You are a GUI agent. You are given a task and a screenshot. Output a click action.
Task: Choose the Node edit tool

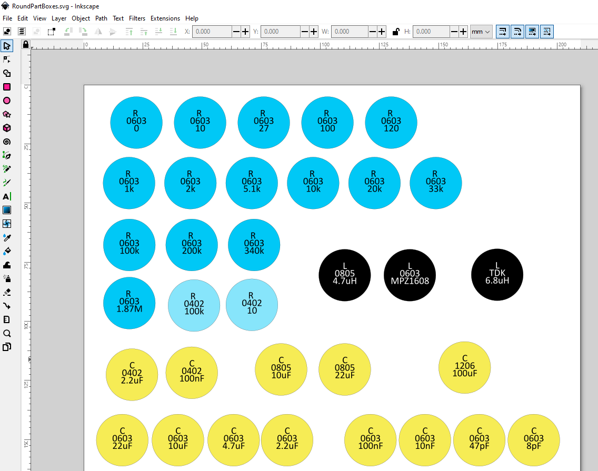pyautogui.click(x=7, y=59)
